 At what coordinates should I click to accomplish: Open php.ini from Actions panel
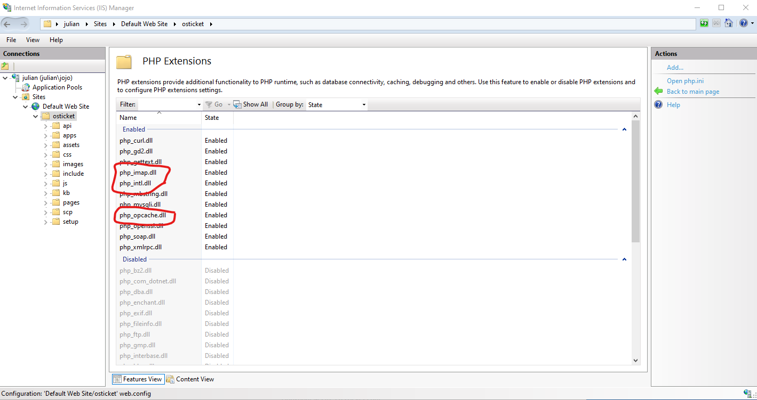click(x=685, y=81)
